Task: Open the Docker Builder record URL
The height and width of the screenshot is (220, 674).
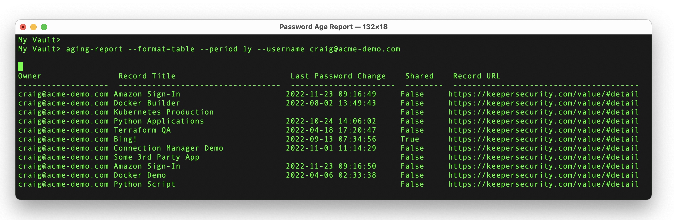Action: coord(543,103)
